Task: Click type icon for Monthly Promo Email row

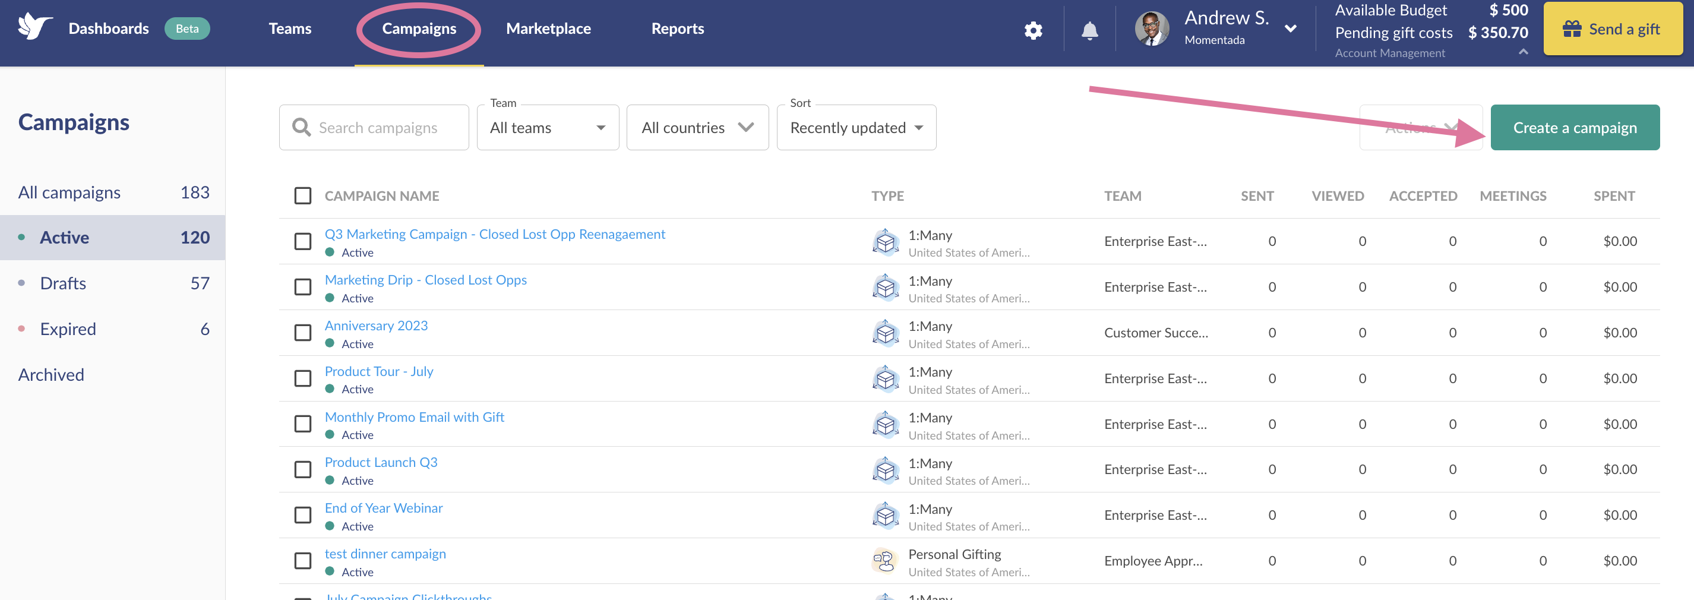Action: [x=885, y=425]
